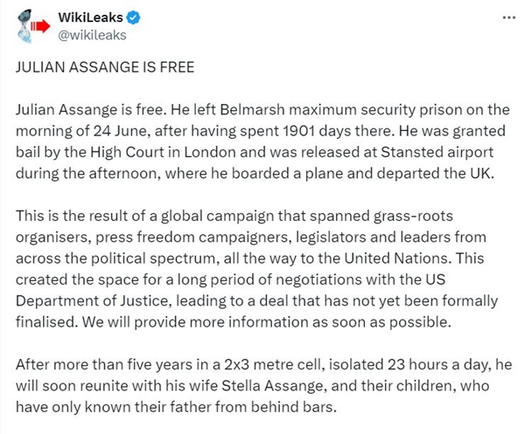525x434 pixels.
Task: Open the three-dot more options menu
Action: click(x=507, y=17)
